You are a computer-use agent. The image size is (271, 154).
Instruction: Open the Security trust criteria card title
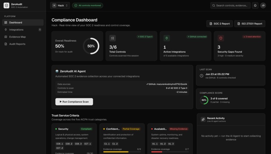pyautogui.click(x=63, y=129)
